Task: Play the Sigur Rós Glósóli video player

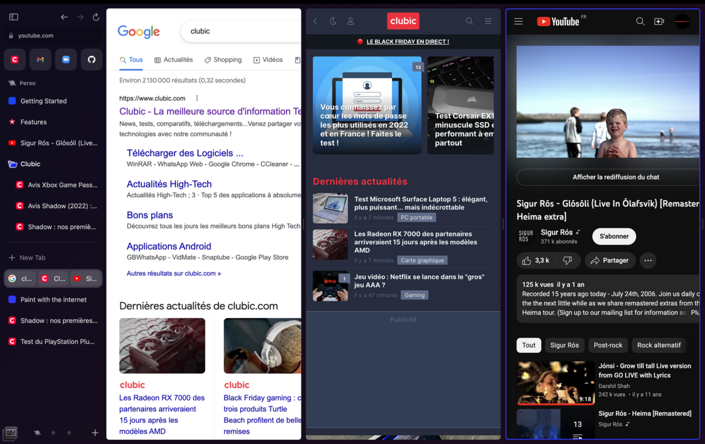Action: [x=607, y=102]
